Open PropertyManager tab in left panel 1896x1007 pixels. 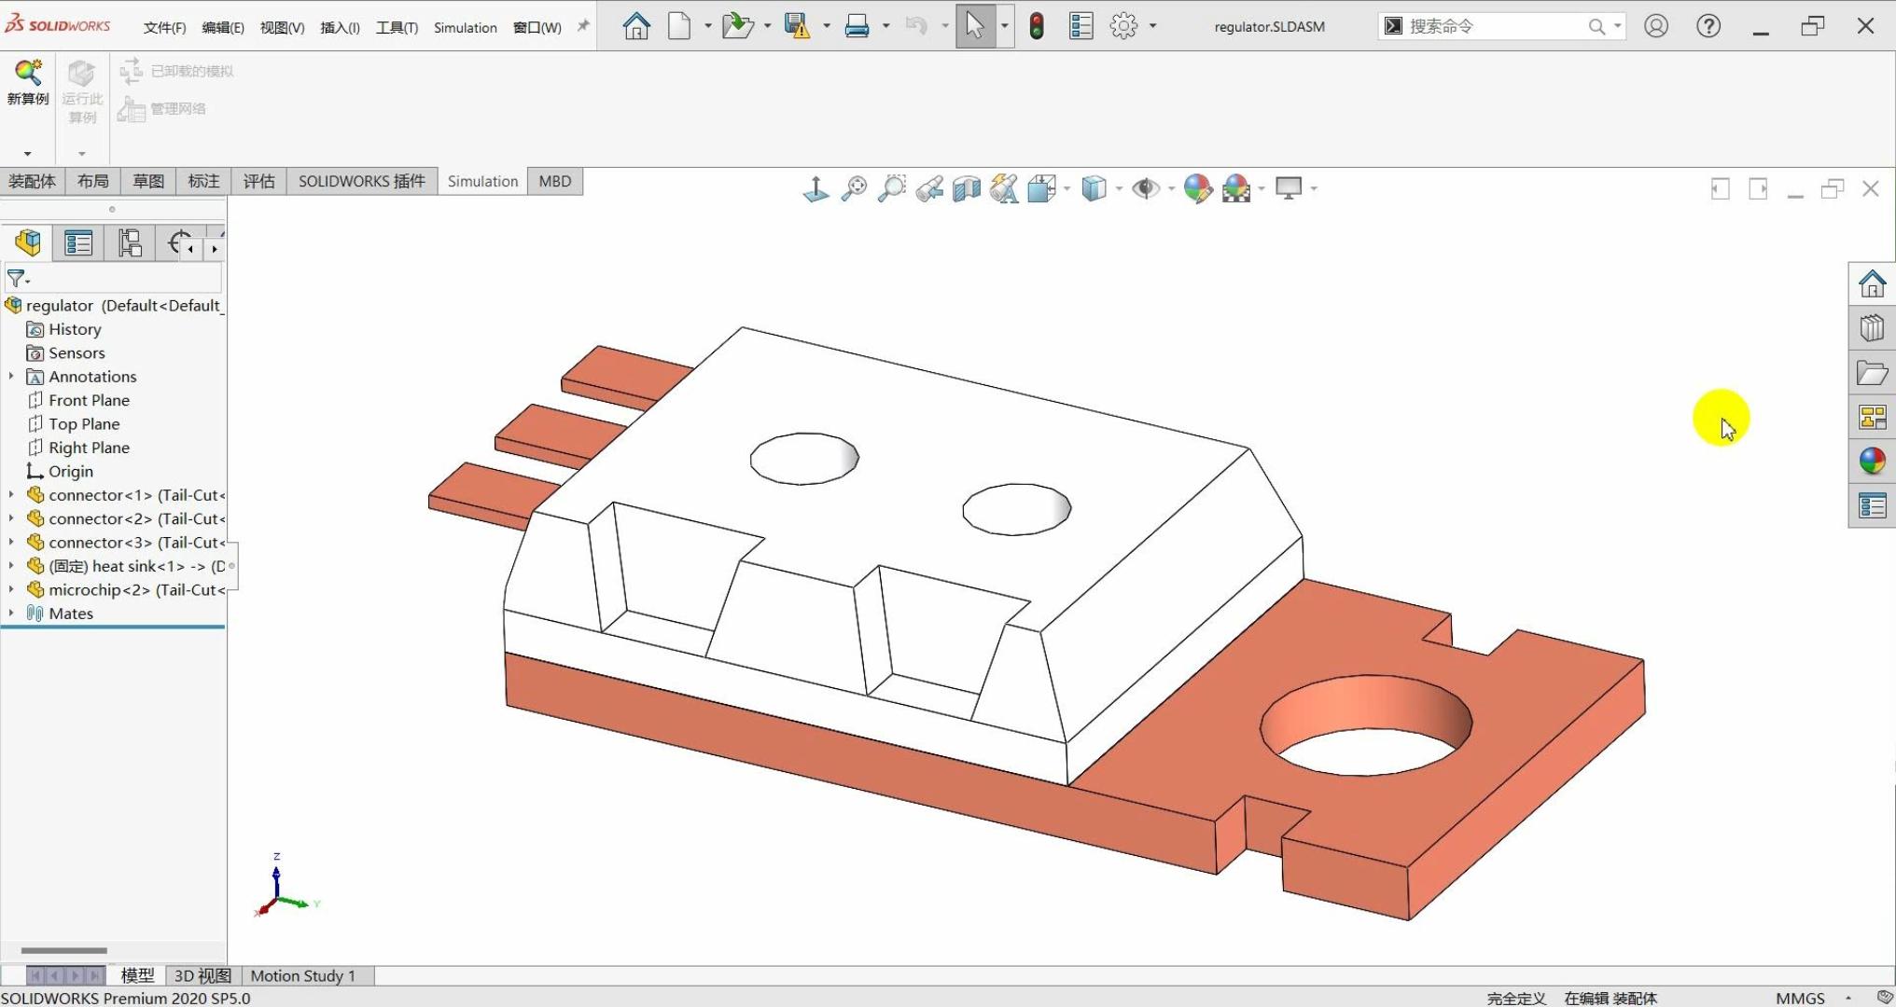coord(78,243)
